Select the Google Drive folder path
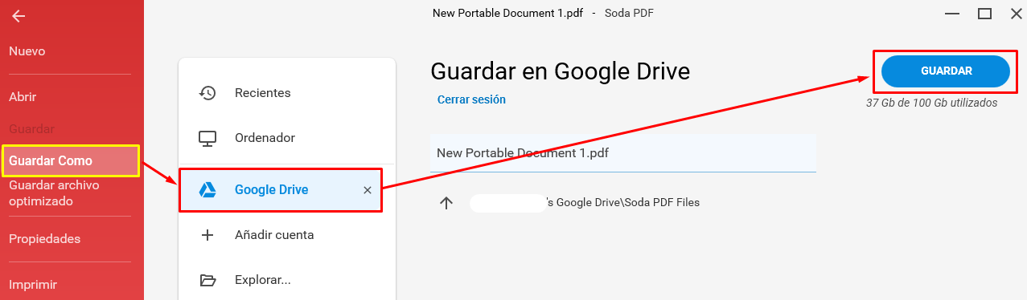The height and width of the screenshot is (300, 1027). [585, 203]
